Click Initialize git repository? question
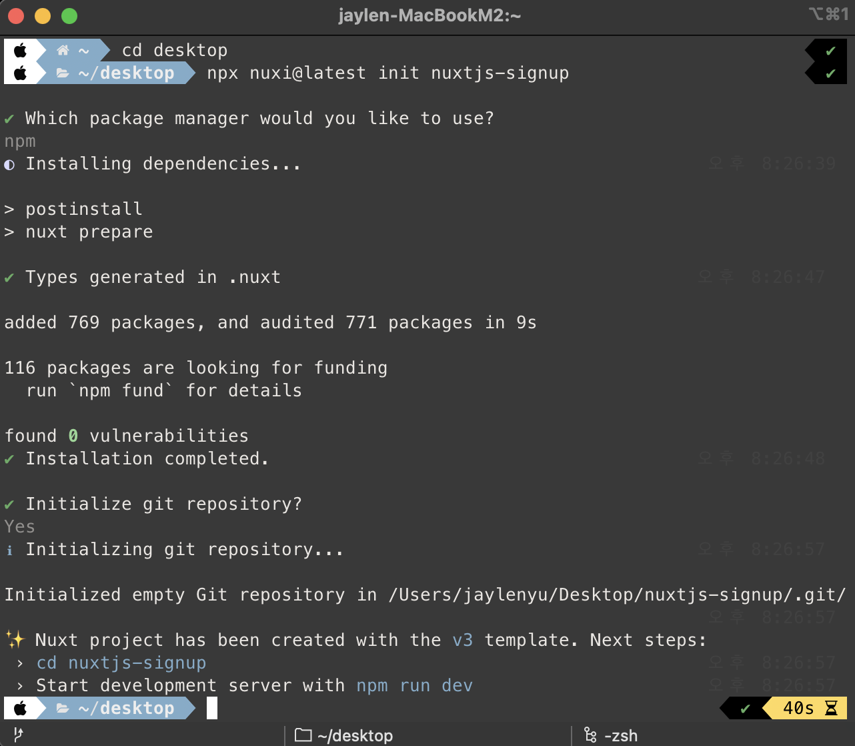855x746 pixels. (163, 504)
